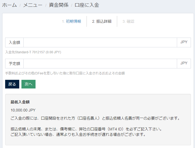This screenshot has height=148, width=195.
Task: Click the ご入金の際には notice sentence
Action: pyautogui.click(x=95, y=118)
